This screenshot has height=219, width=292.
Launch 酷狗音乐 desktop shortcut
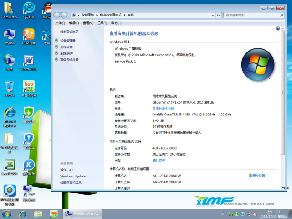[29, 167]
